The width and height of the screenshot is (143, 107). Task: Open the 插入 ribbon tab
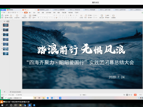(x=30, y=13)
